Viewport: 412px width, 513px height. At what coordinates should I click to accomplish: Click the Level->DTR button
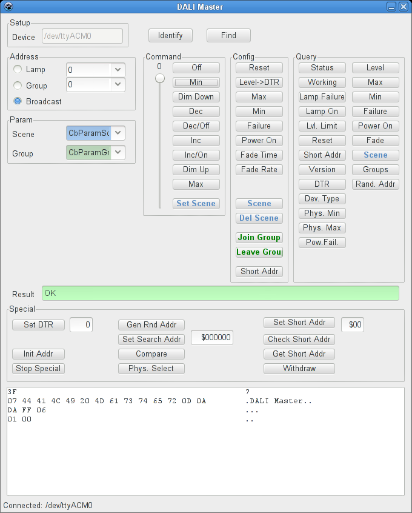click(x=259, y=82)
